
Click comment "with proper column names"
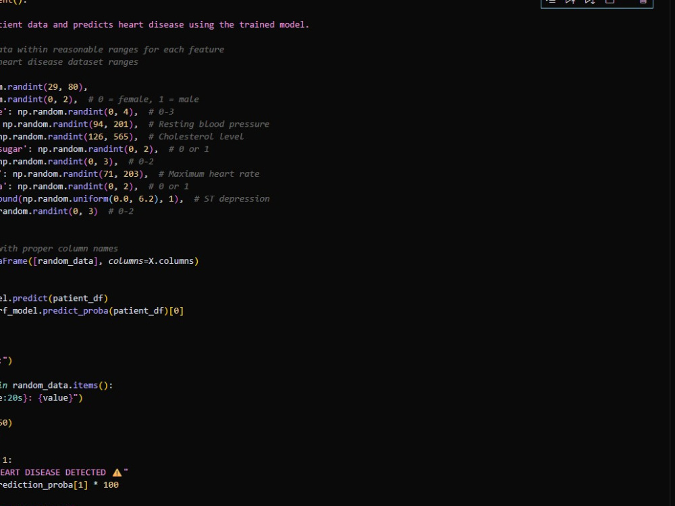pyautogui.click(x=59, y=249)
